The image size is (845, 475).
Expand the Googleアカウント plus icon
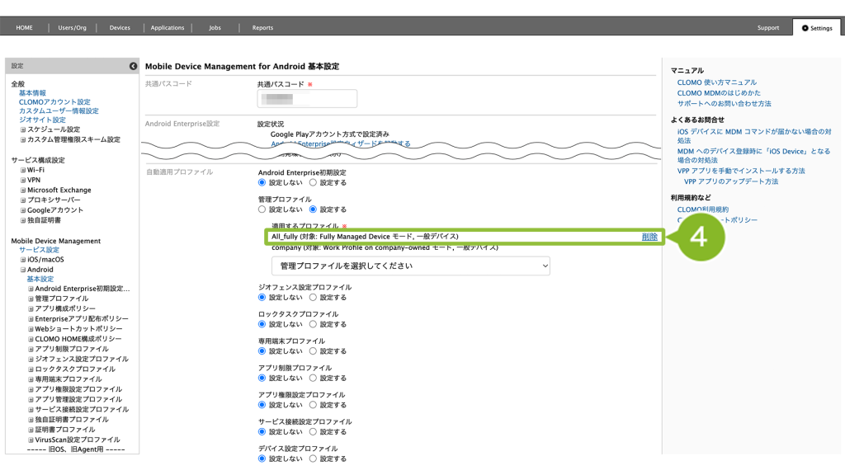(23, 210)
